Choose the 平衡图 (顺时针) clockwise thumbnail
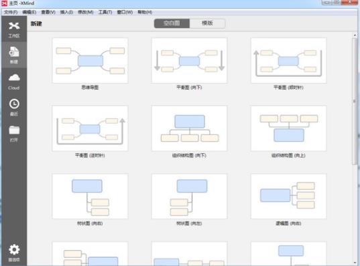Screen dimensions: 360x266 click(x=288, y=60)
